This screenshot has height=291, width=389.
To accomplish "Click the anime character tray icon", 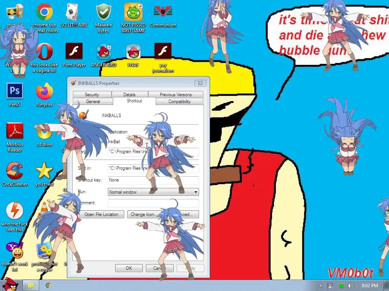I will [x=330, y=286].
